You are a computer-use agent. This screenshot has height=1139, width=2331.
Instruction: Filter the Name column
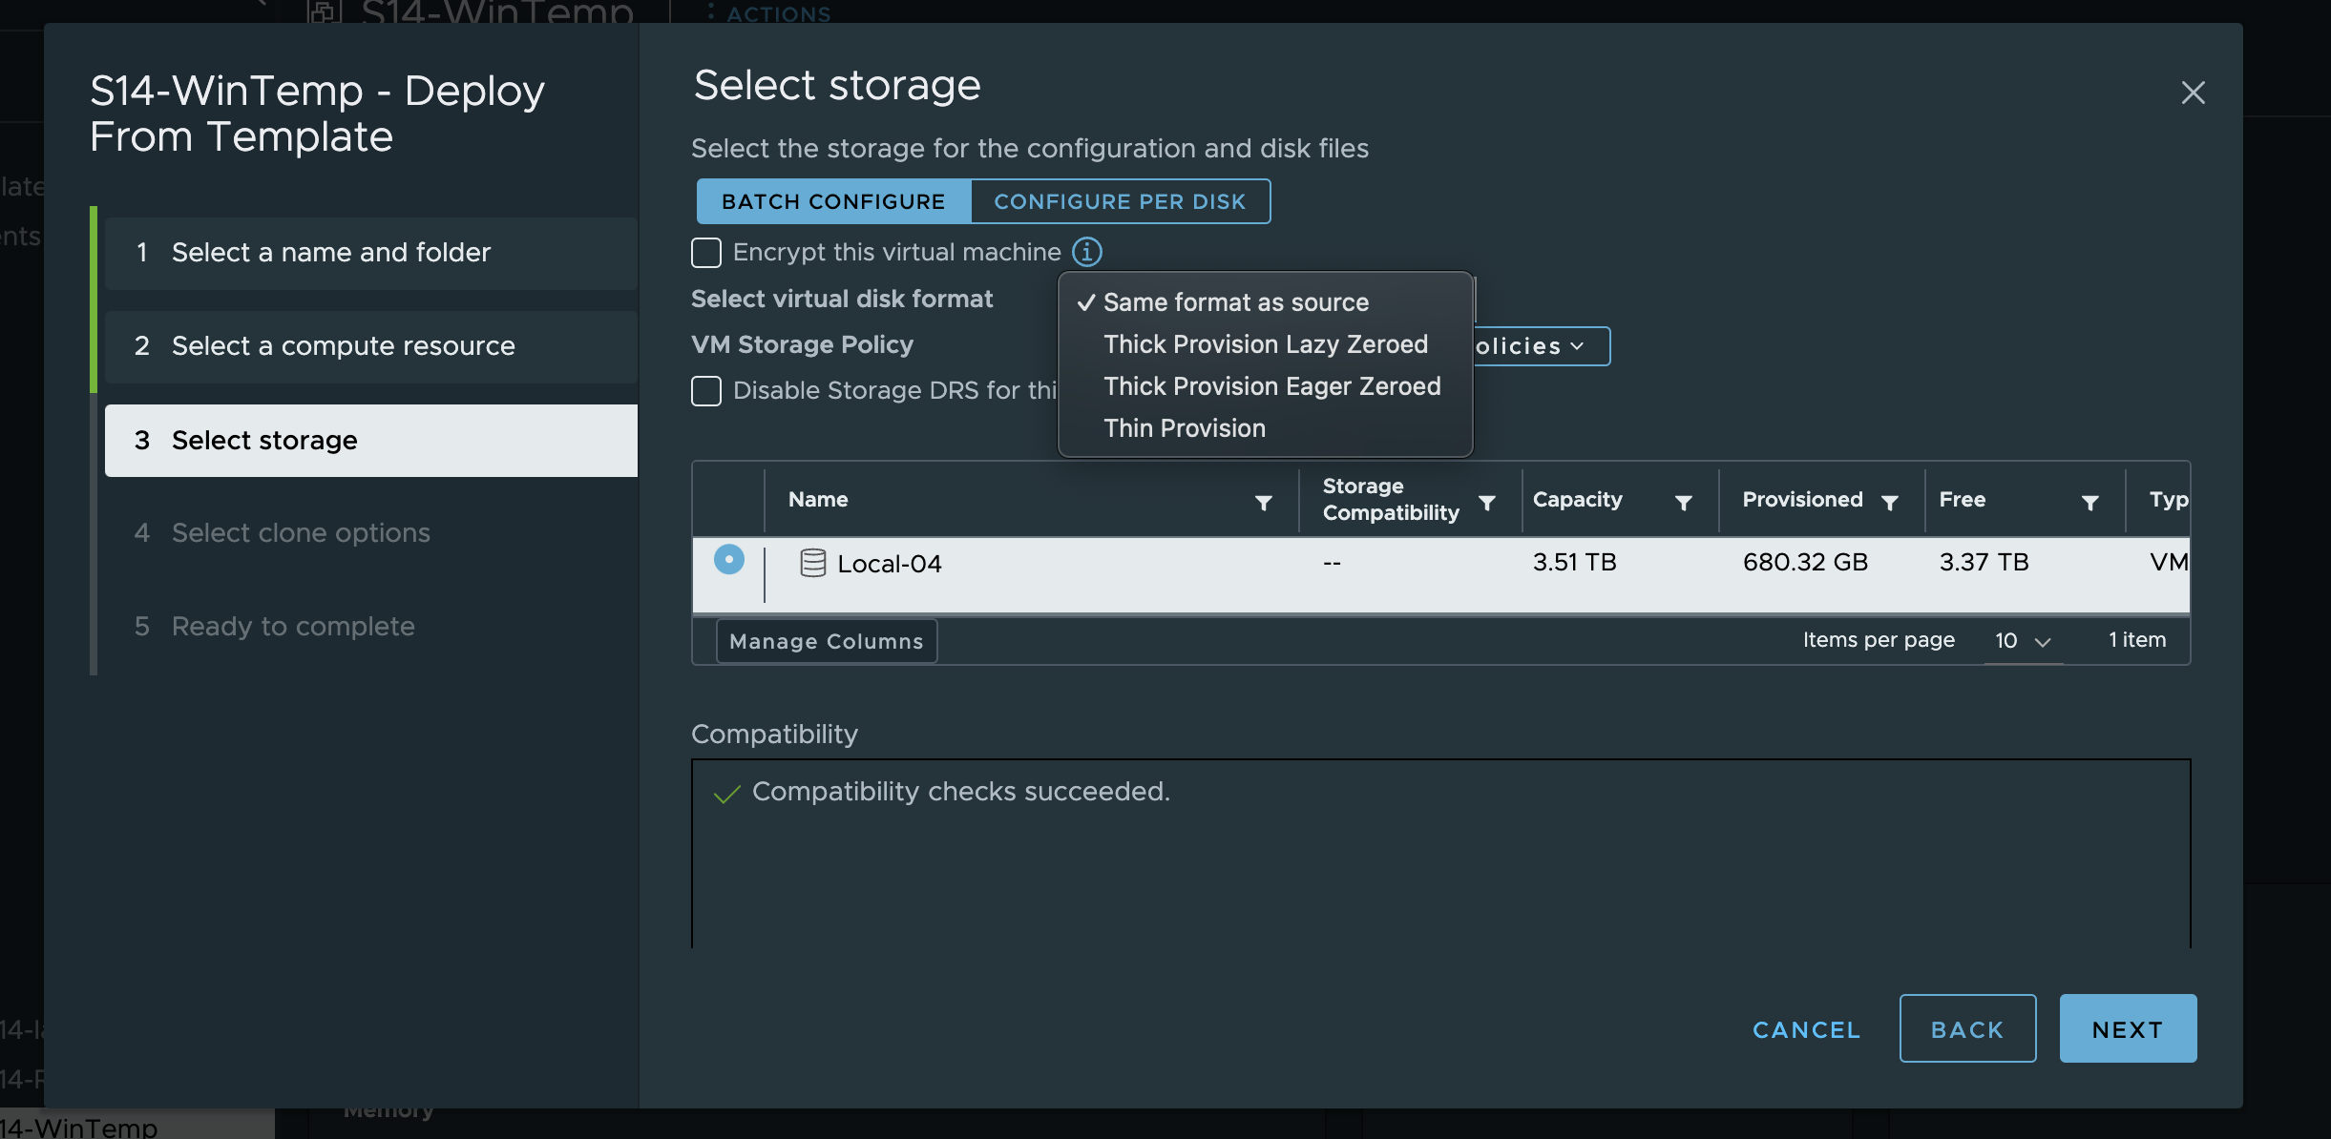(1263, 503)
